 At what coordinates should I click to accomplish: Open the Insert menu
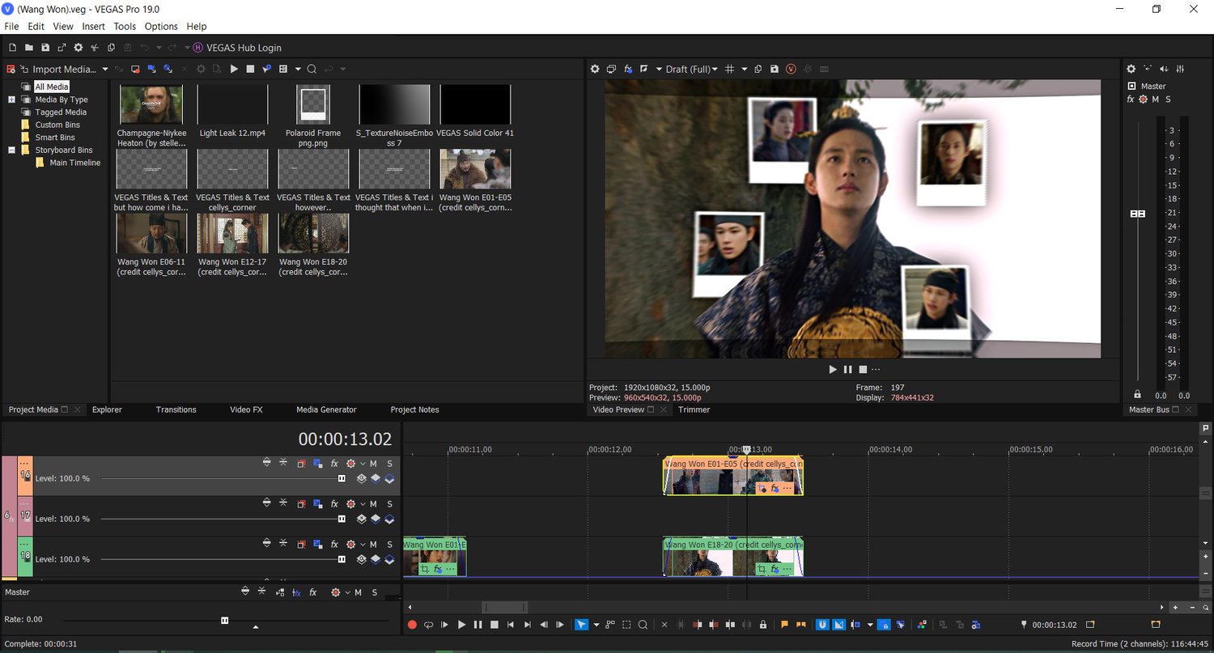tap(94, 27)
